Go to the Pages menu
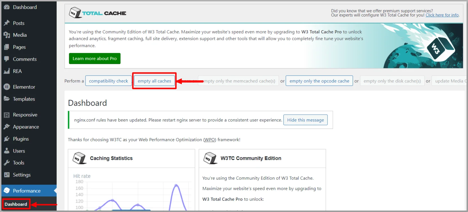Image resolution: width=468 pixels, height=212 pixels. click(x=29, y=47)
